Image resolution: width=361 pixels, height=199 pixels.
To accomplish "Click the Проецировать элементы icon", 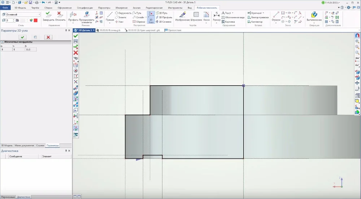I will [x=86, y=15].
